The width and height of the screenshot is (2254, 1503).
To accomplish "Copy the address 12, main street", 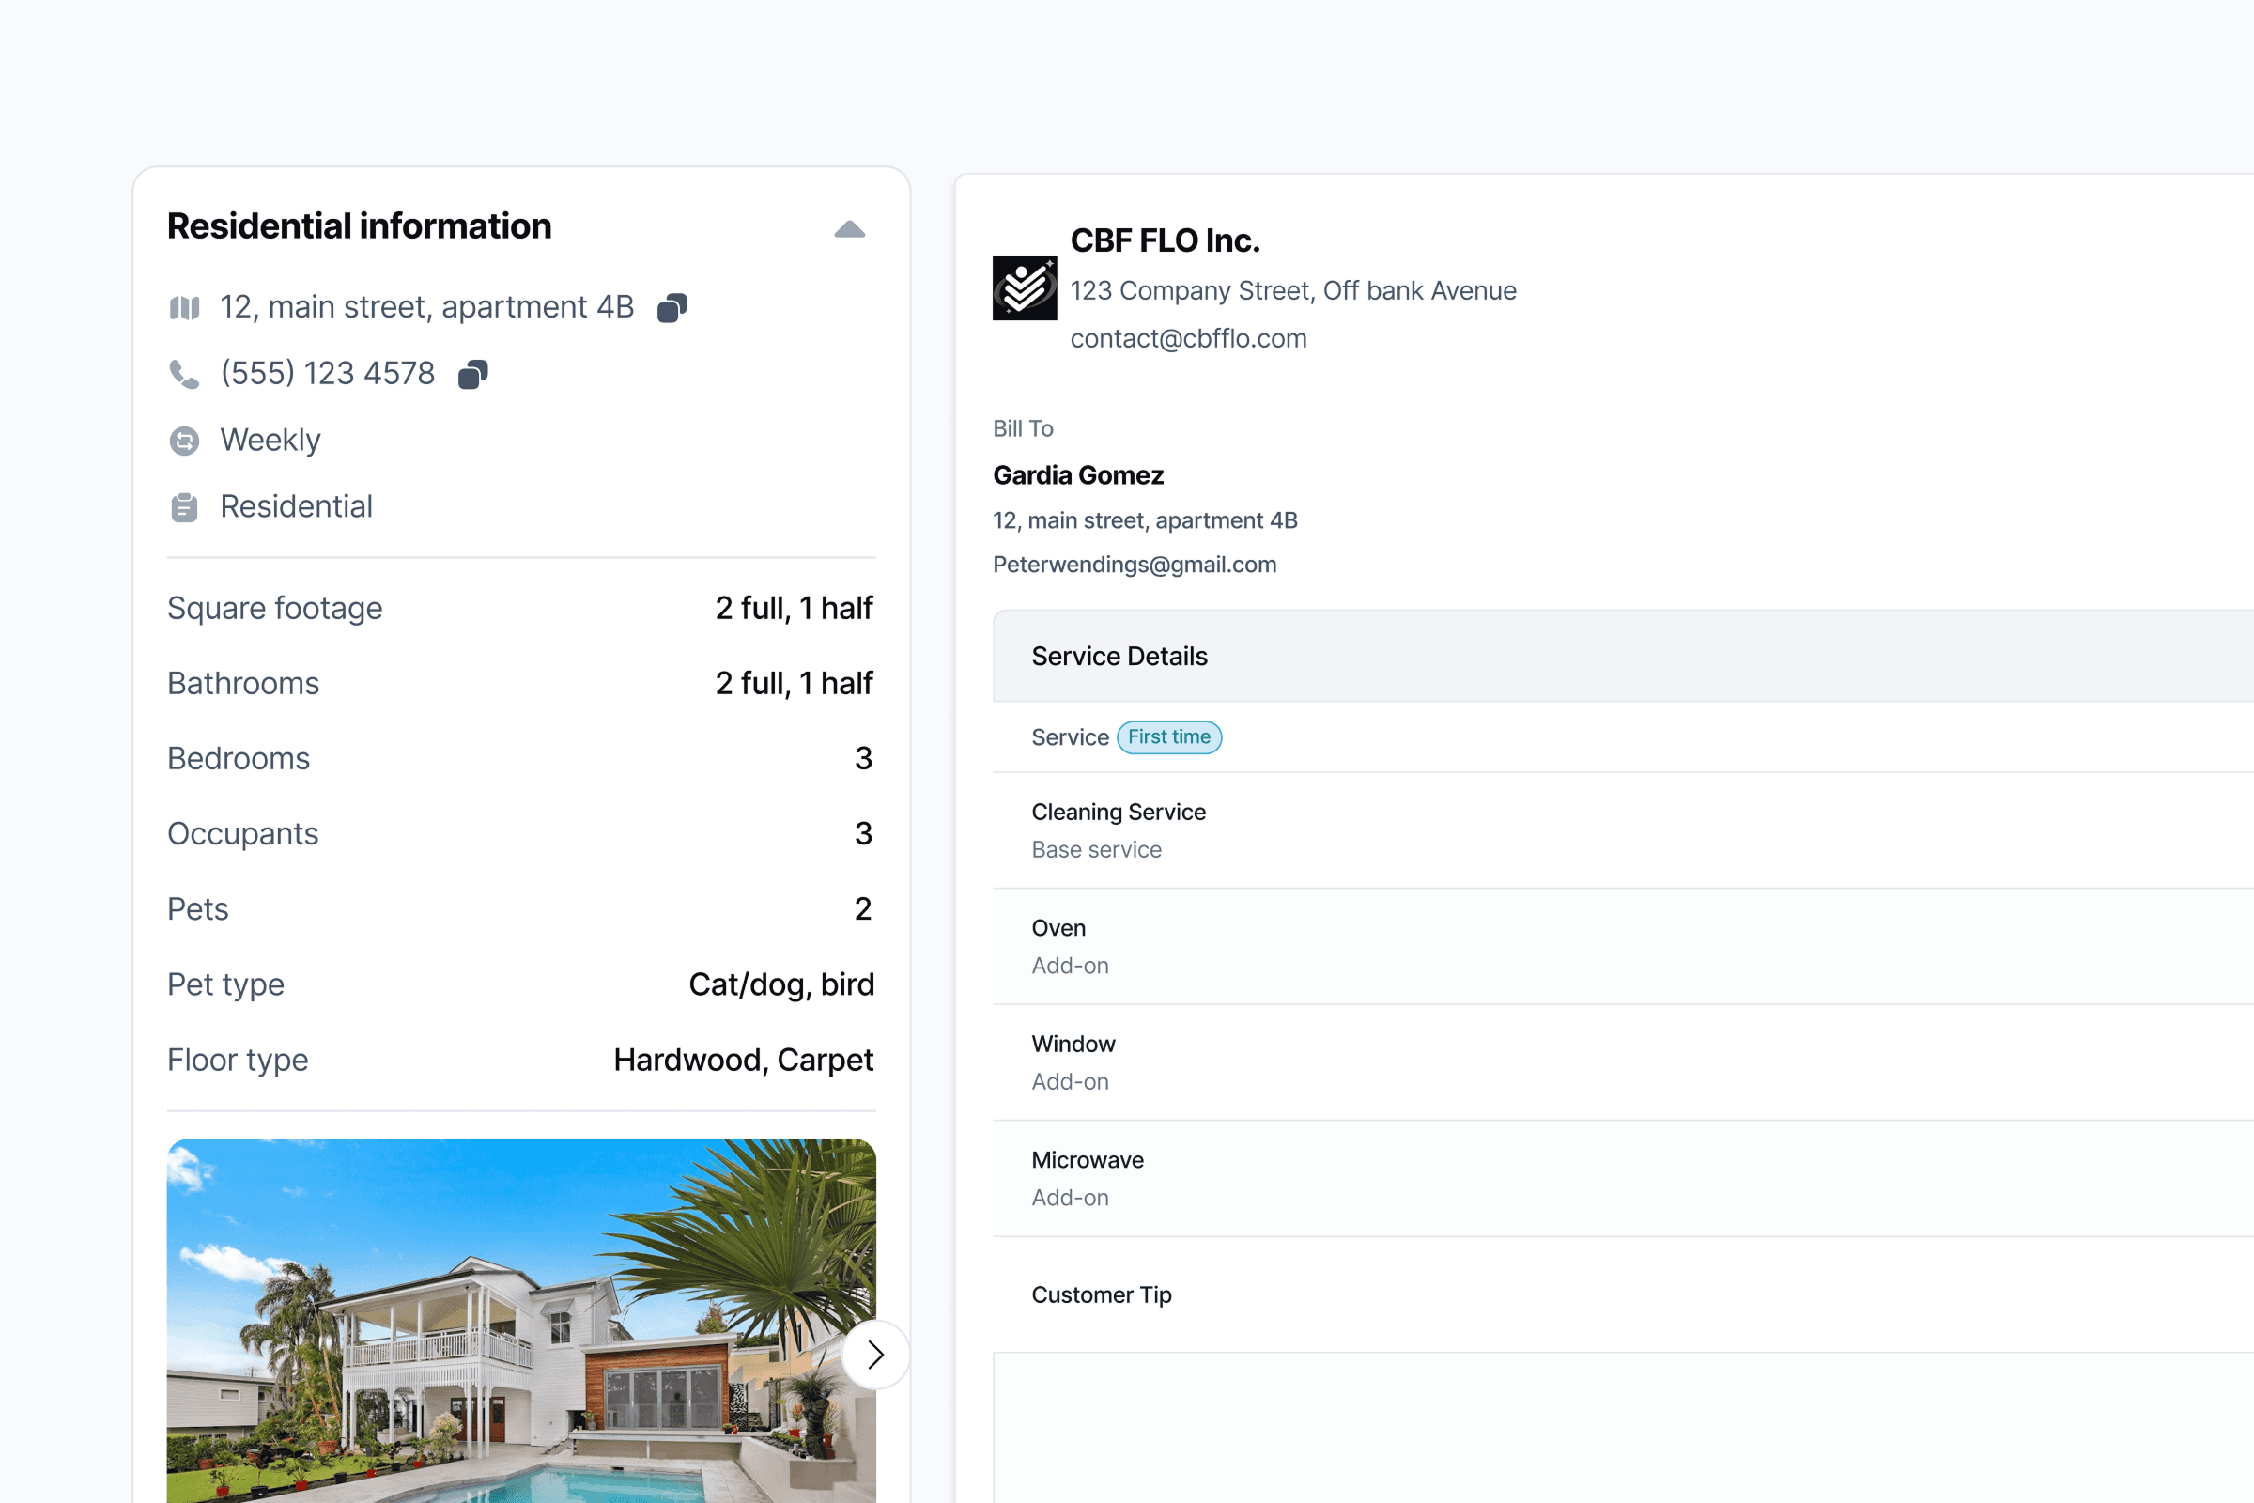I will point(672,308).
